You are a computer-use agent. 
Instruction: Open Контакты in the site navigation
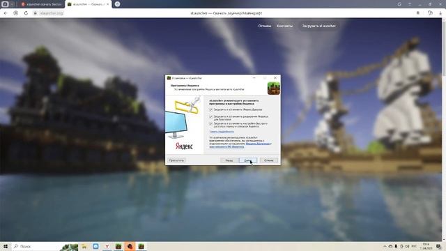[284, 26]
